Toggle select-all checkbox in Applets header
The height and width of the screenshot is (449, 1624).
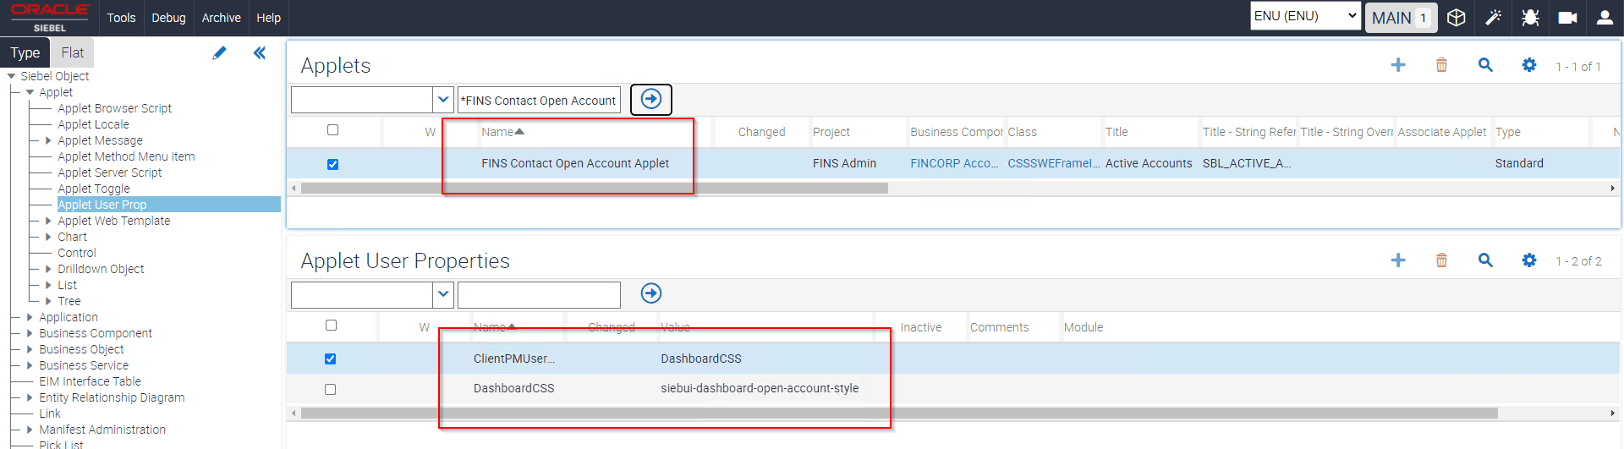[x=332, y=130]
